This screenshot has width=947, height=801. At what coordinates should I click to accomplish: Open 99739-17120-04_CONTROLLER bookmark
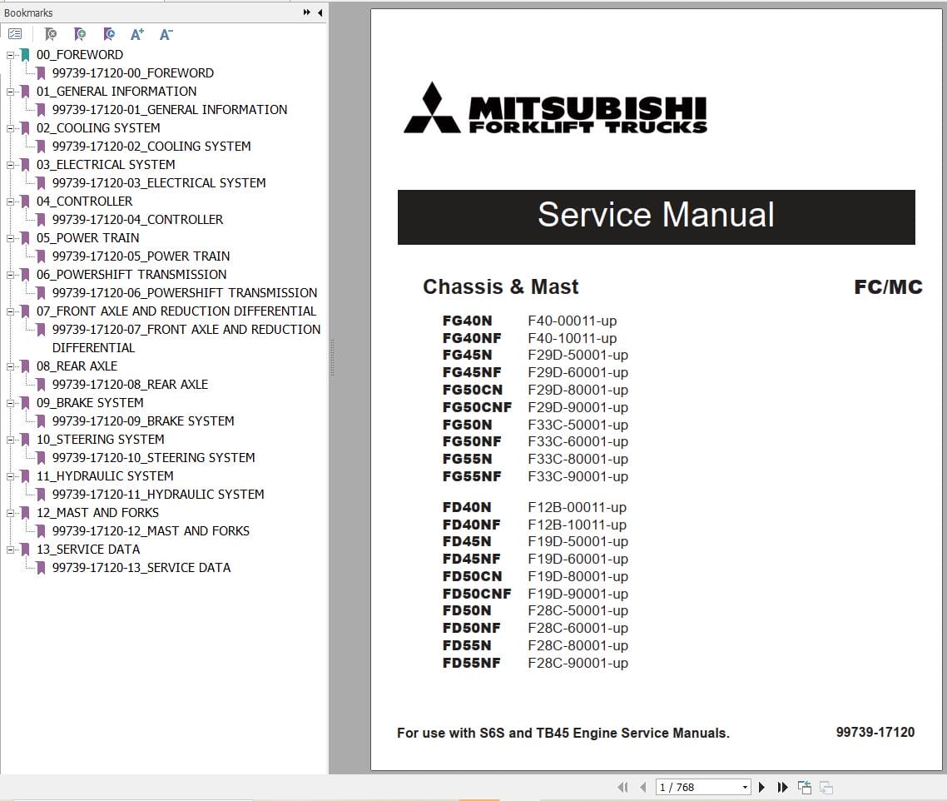pos(137,220)
